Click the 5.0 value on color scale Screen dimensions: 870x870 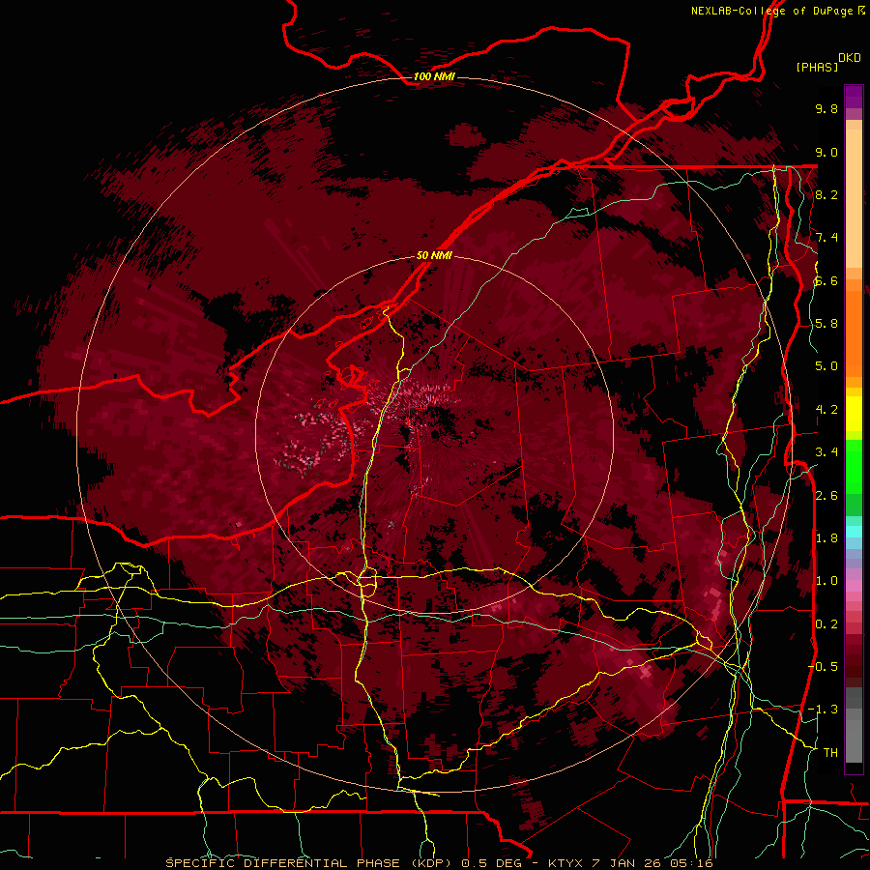pos(826,366)
